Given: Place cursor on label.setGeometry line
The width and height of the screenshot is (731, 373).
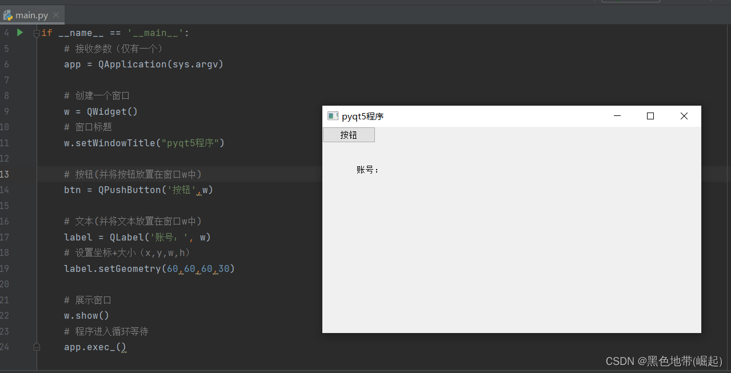Looking at the screenshot, I should point(149,268).
